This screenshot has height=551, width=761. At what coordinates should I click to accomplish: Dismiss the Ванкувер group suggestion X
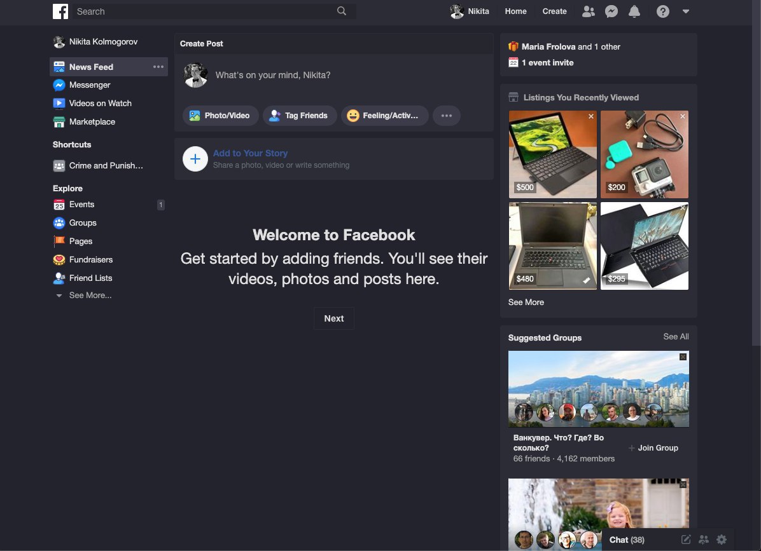pyautogui.click(x=683, y=357)
